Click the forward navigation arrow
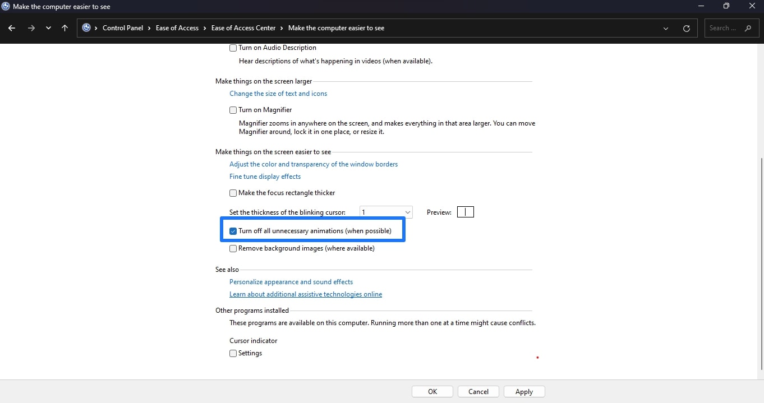 coord(31,27)
